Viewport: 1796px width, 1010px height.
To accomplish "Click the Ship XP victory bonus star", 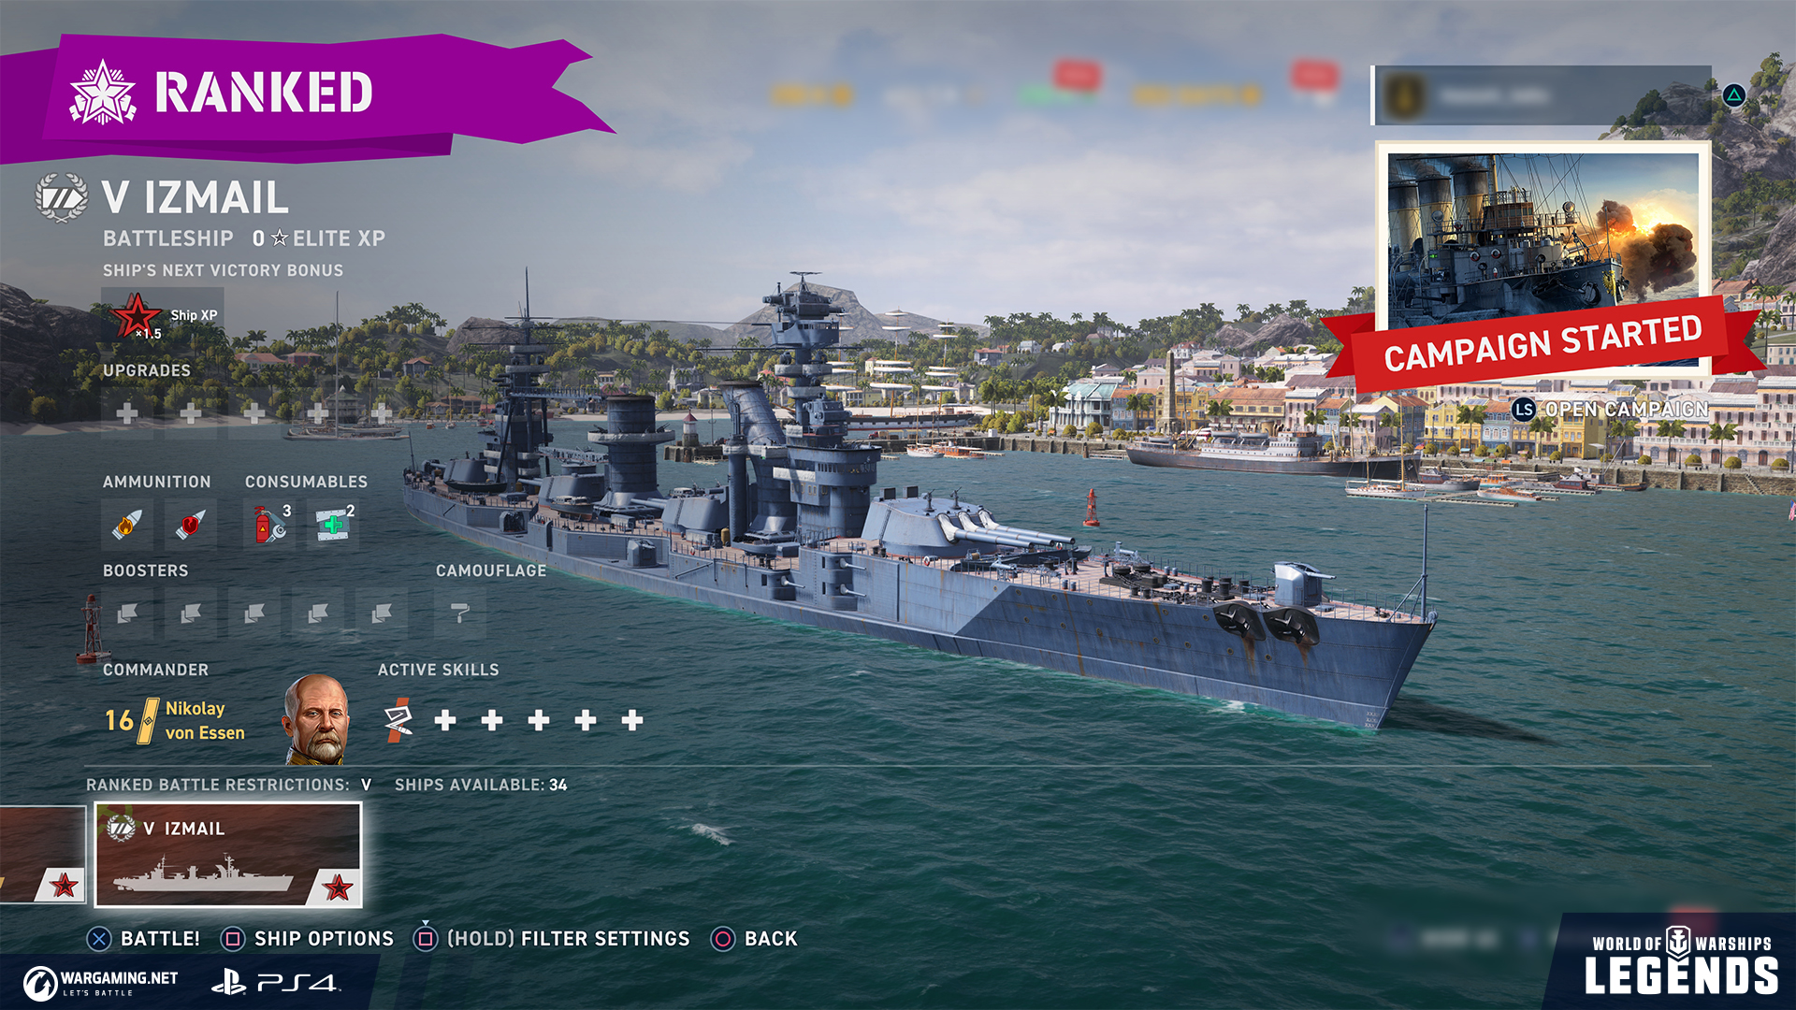I will coord(138,316).
